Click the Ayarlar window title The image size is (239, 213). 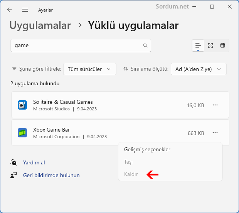[x=45, y=10]
